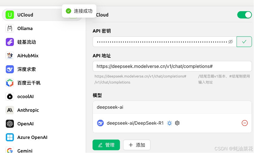Choose the 百度云千帆 provider label
Image resolution: width=254 pixels, height=153 pixels.
click(x=29, y=83)
